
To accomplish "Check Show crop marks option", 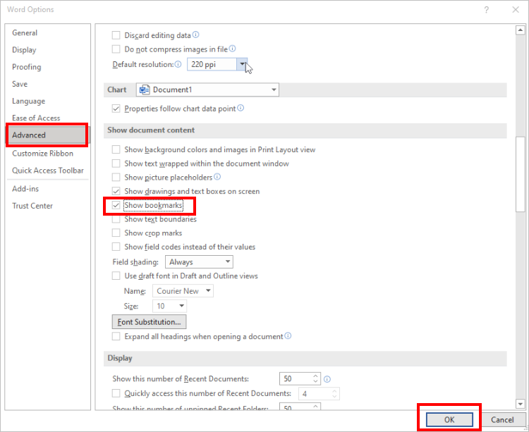I will (116, 233).
